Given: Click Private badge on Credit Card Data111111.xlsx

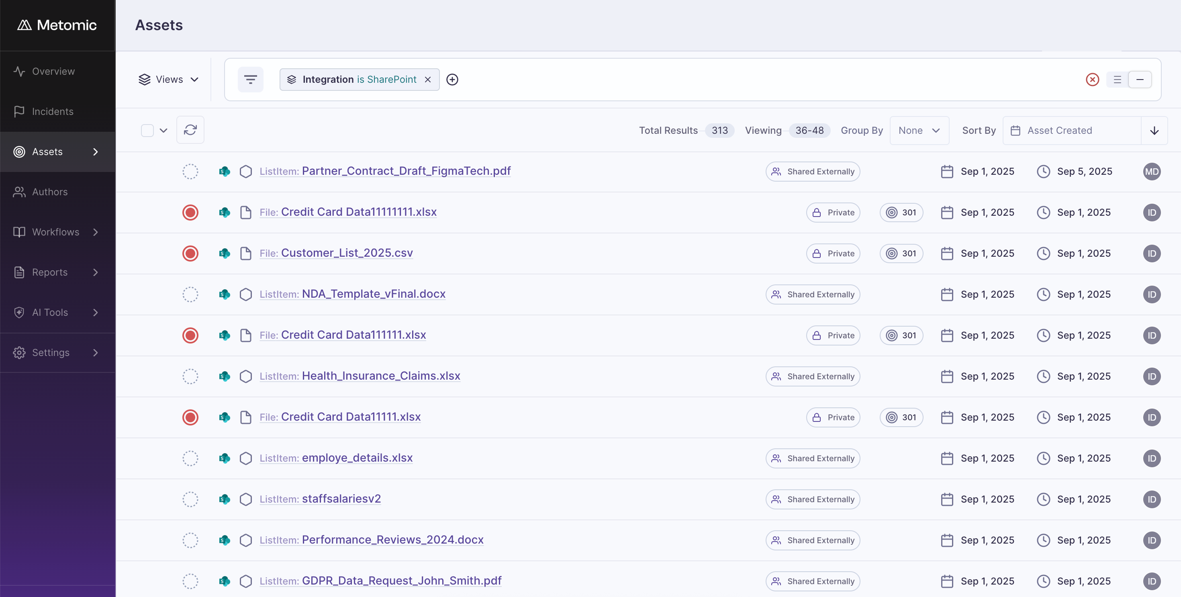Looking at the screenshot, I should (833, 335).
